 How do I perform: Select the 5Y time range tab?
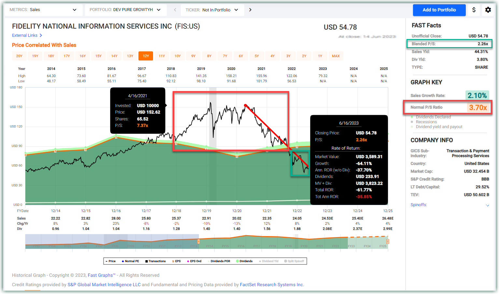pyautogui.click(x=257, y=56)
